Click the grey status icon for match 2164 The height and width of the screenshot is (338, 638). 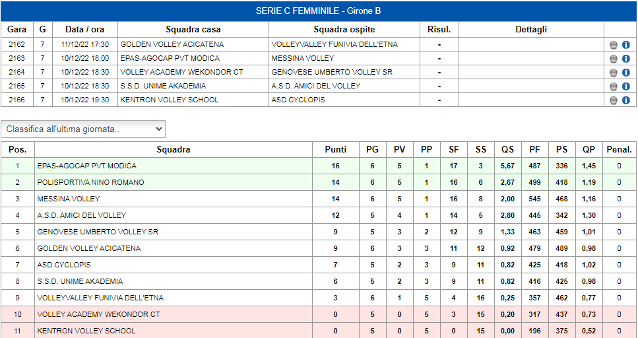coord(614,73)
